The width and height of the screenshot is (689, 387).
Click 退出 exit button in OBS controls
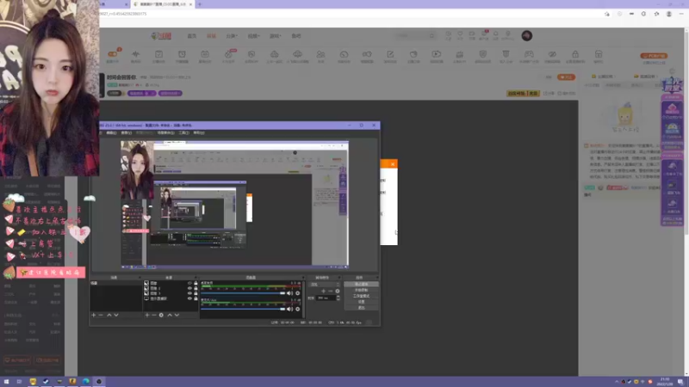pyautogui.click(x=361, y=308)
